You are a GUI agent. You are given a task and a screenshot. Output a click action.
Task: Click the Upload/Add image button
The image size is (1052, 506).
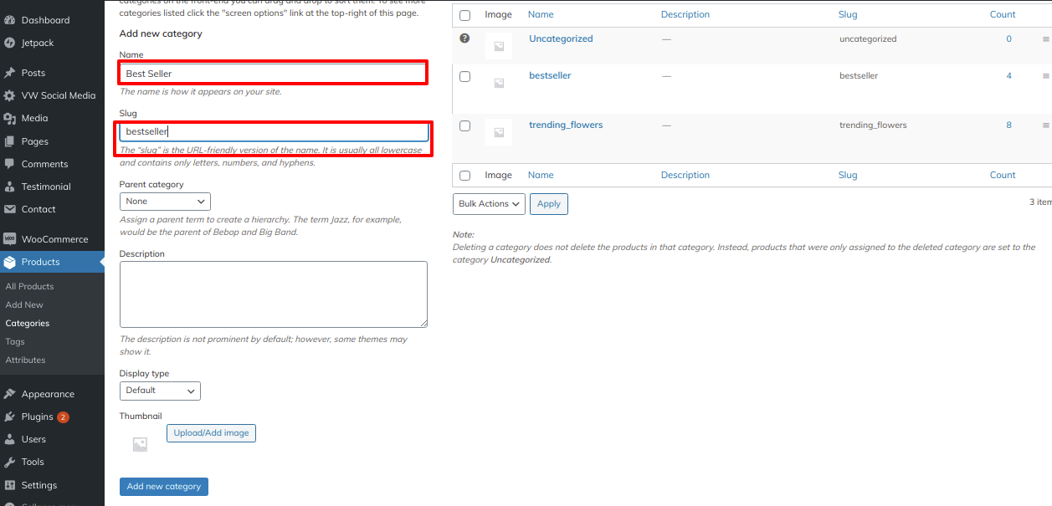tap(211, 433)
